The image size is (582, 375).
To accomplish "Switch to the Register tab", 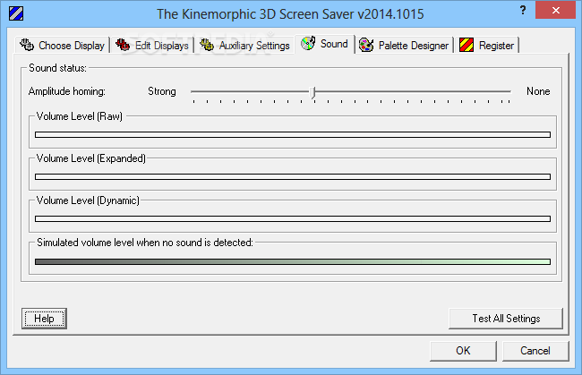I will pyautogui.click(x=486, y=46).
